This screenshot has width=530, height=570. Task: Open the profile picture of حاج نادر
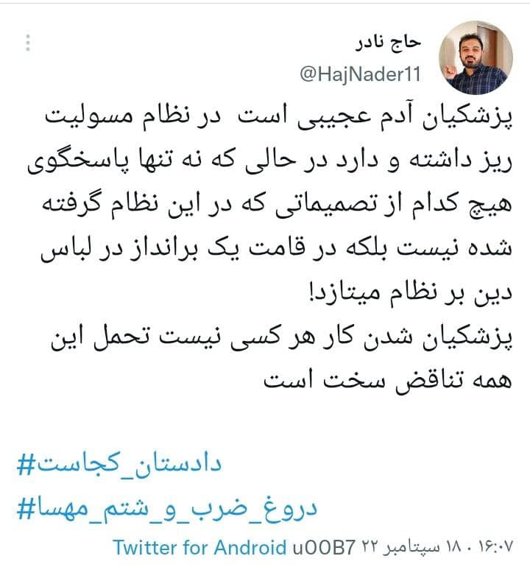coord(476,58)
